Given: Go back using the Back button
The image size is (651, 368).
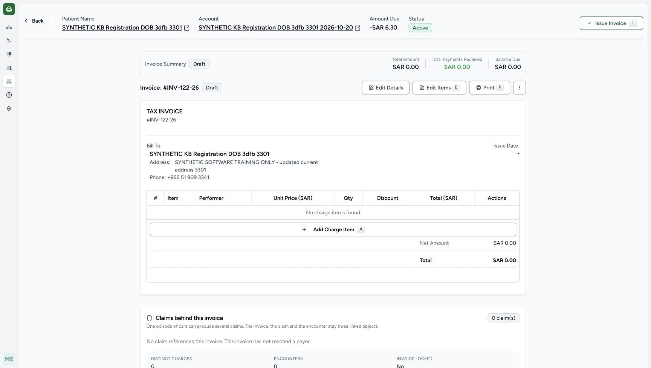Looking at the screenshot, I should (34, 21).
